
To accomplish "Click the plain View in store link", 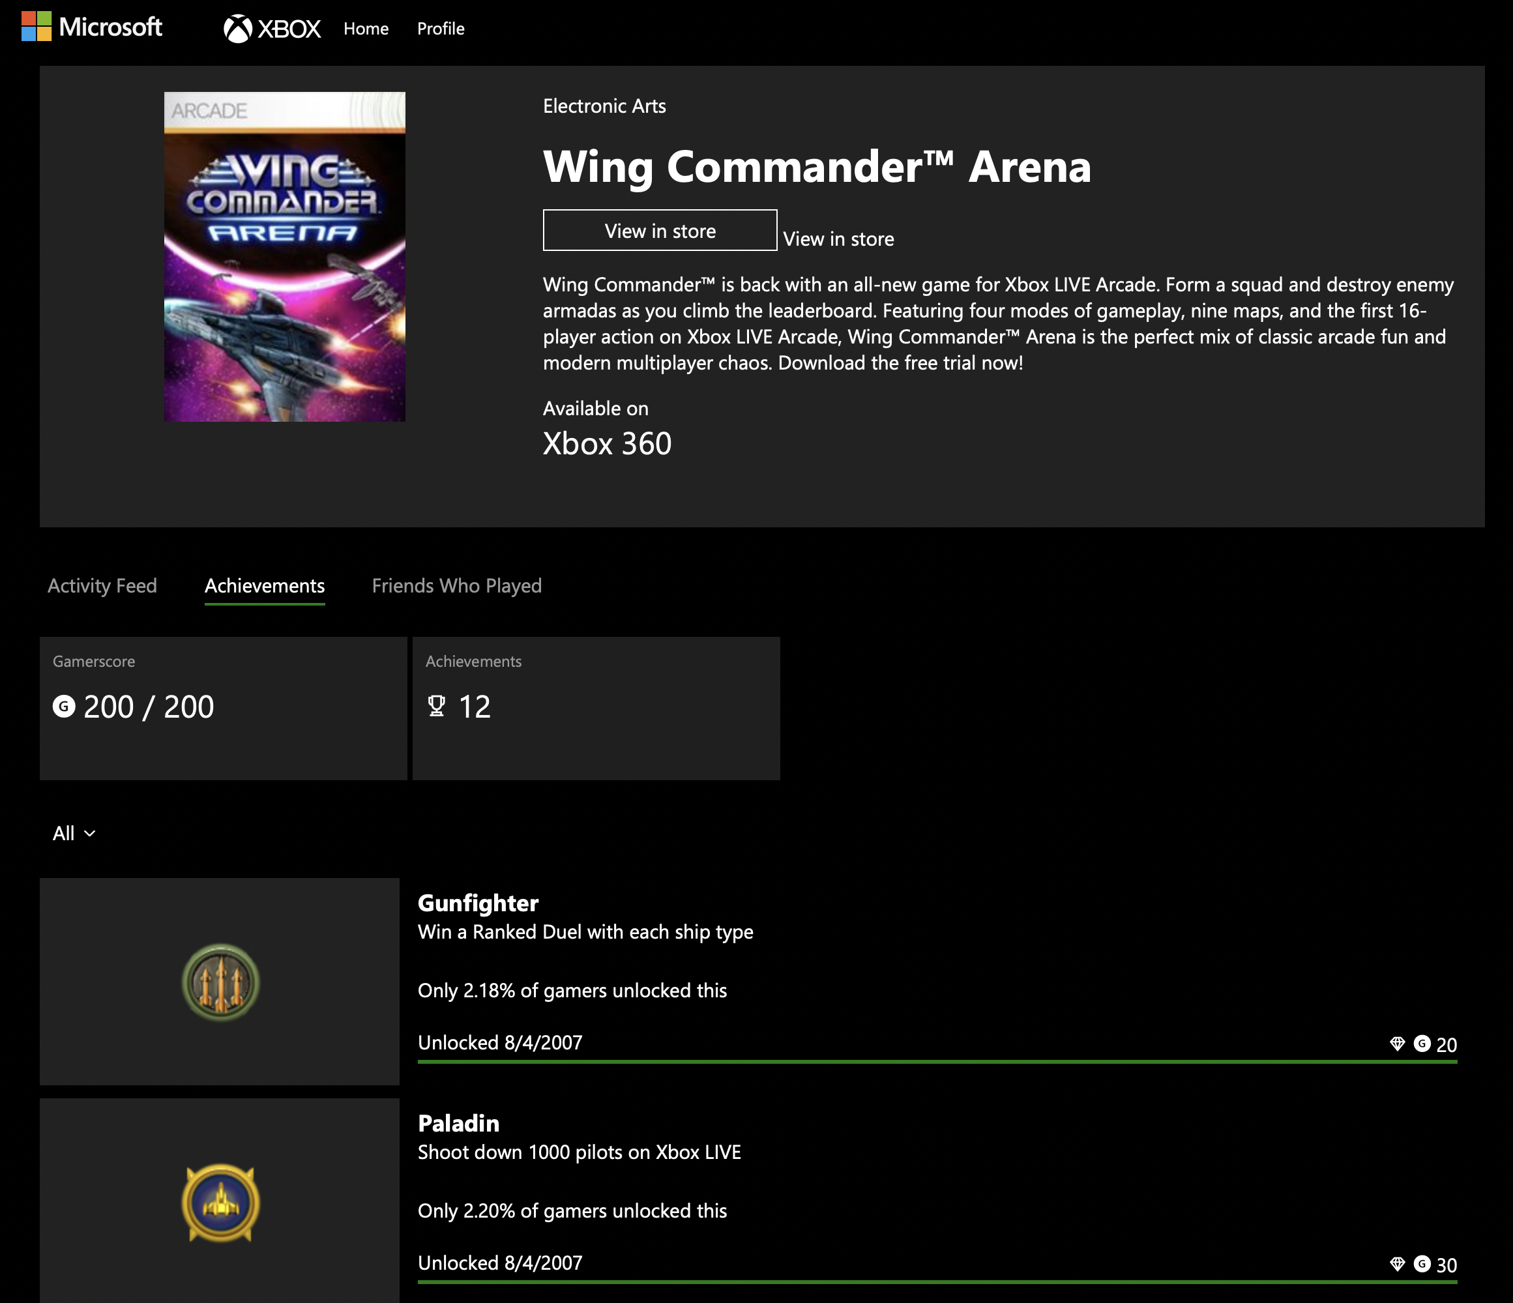I will point(838,239).
